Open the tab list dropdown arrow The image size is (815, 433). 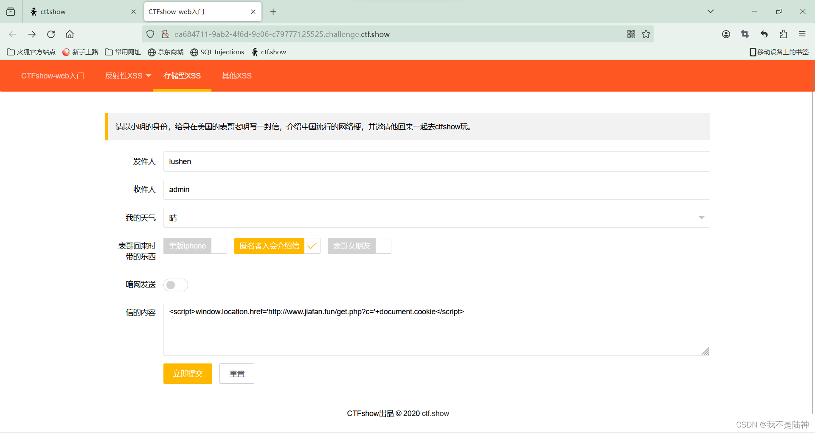click(x=711, y=11)
